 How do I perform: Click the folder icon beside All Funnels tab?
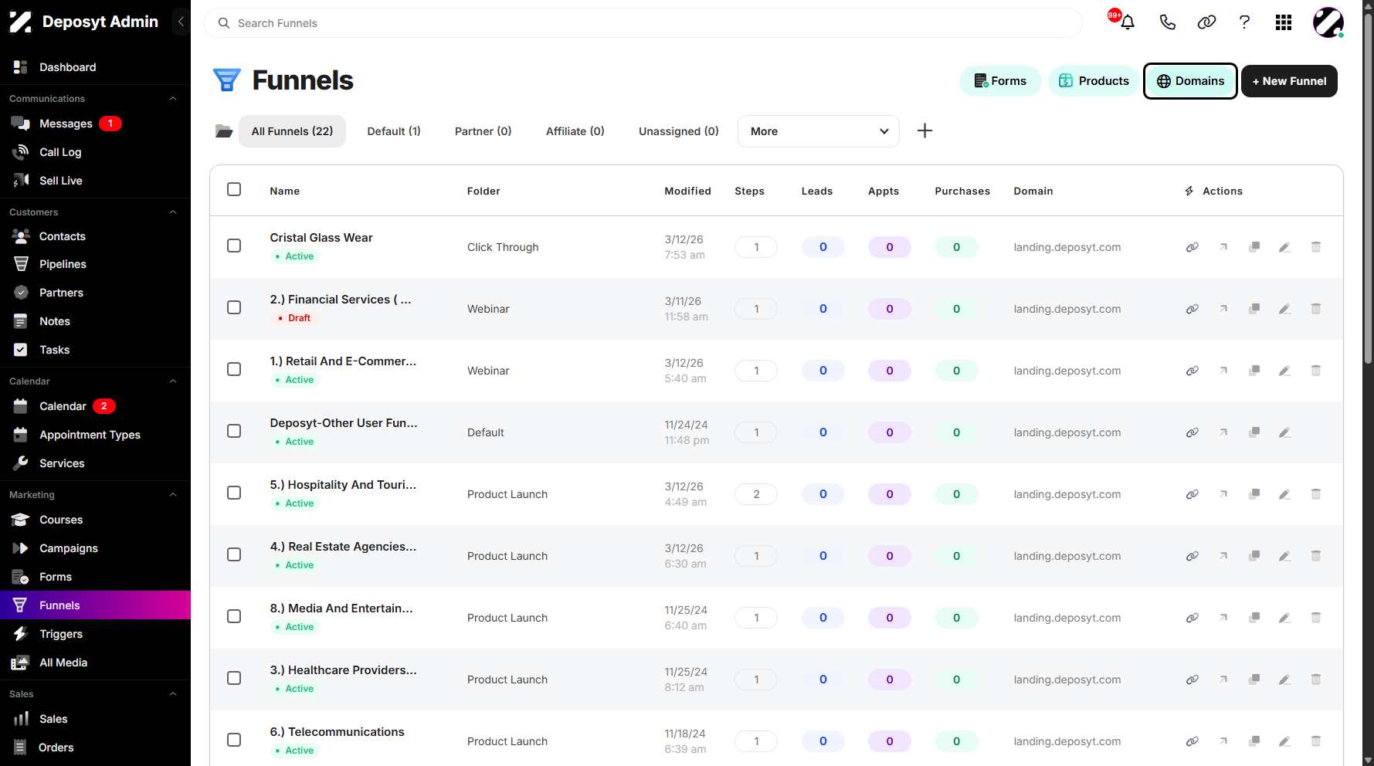pyautogui.click(x=224, y=131)
